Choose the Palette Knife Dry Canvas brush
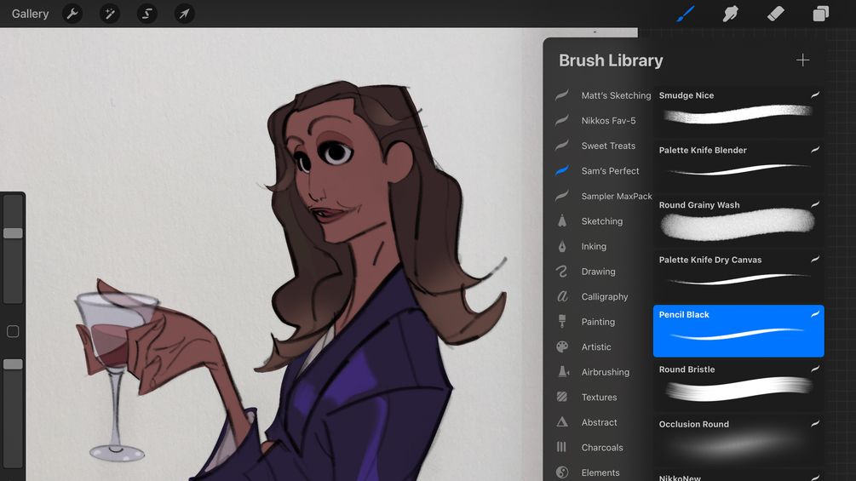This screenshot has width=856, height=481. tap(738, 276)
